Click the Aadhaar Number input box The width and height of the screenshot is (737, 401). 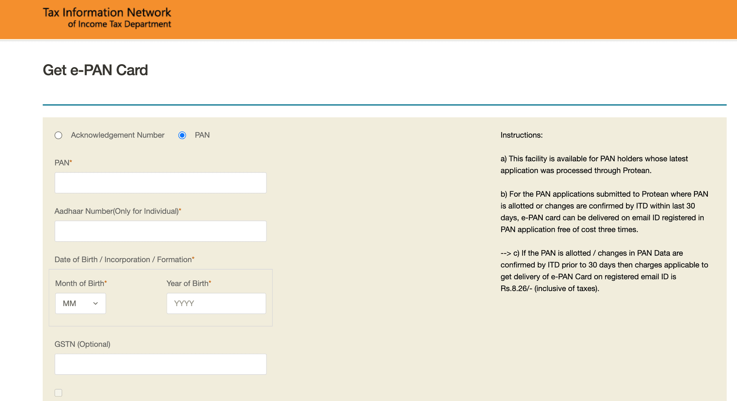coord(160,231)
